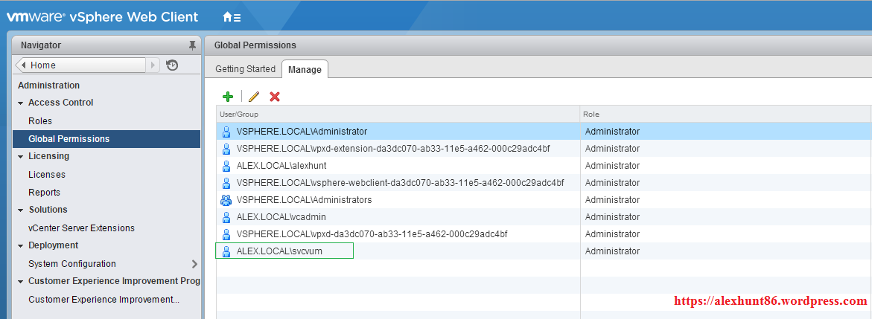Go back using the Home navigator button

80,65
